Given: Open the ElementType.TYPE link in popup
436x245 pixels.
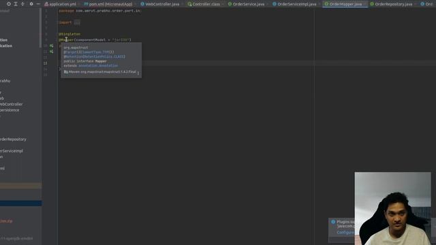Looking at the screenshot, I should click(x=96, y=52).
